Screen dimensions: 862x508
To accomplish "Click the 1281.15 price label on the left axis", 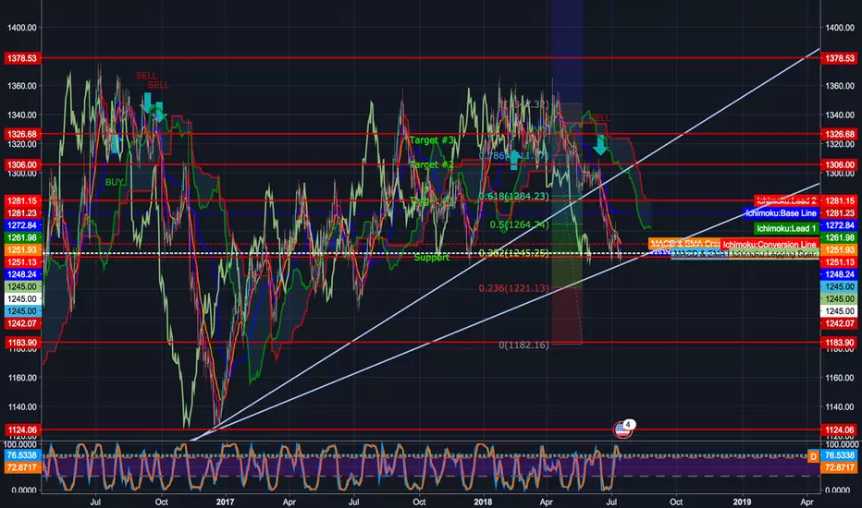I will tap(22, 201).
